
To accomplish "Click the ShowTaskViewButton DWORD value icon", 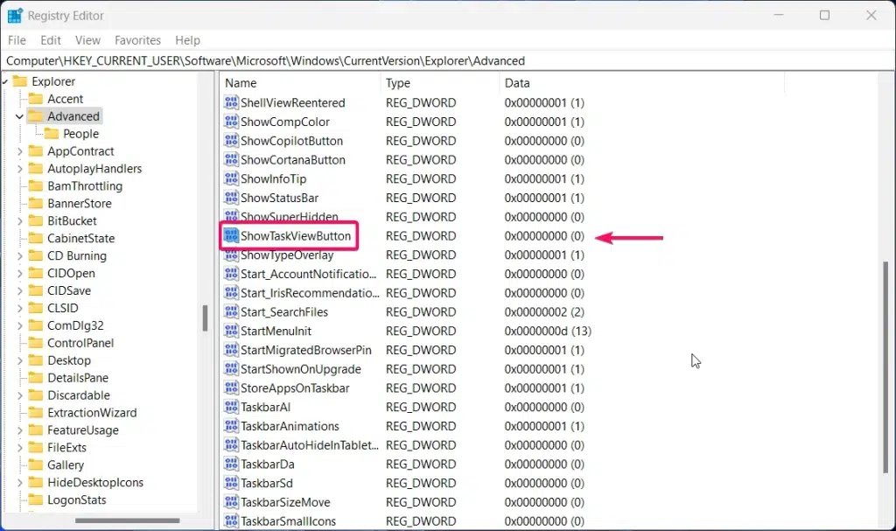I will coord(231,235).
